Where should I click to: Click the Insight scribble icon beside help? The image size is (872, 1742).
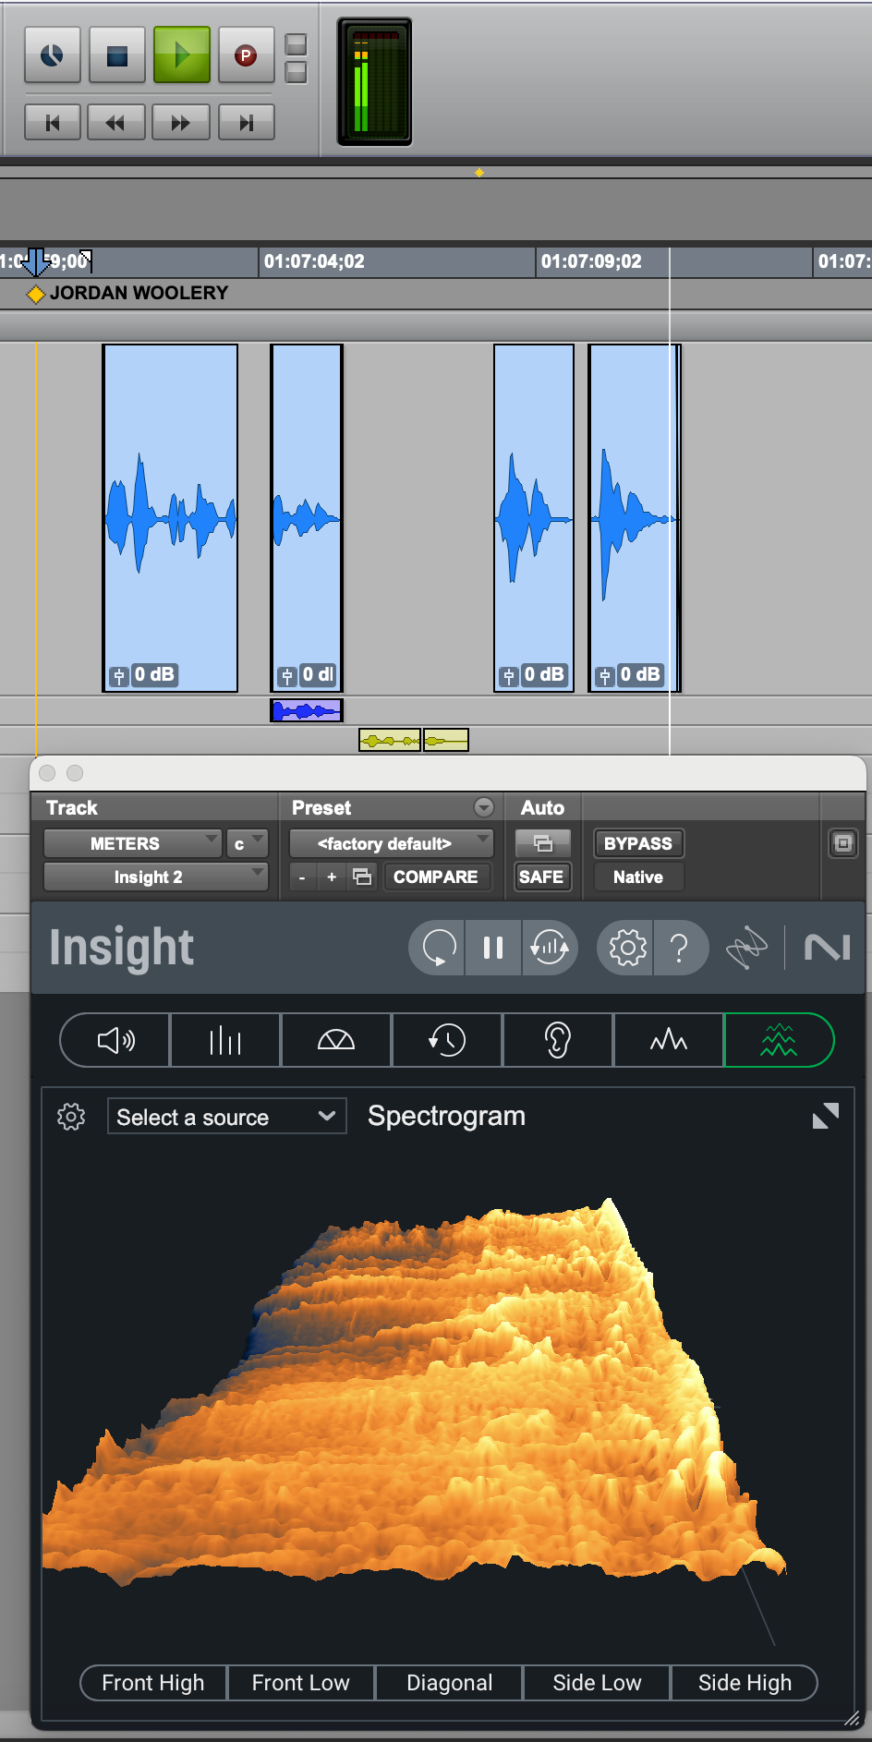746,948
